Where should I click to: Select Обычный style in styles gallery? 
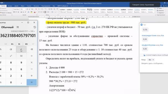[62, 11]
